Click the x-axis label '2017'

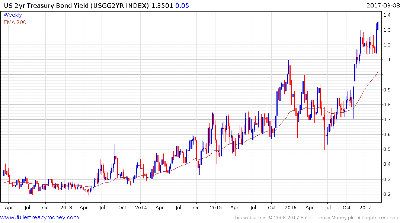point(365,207)
